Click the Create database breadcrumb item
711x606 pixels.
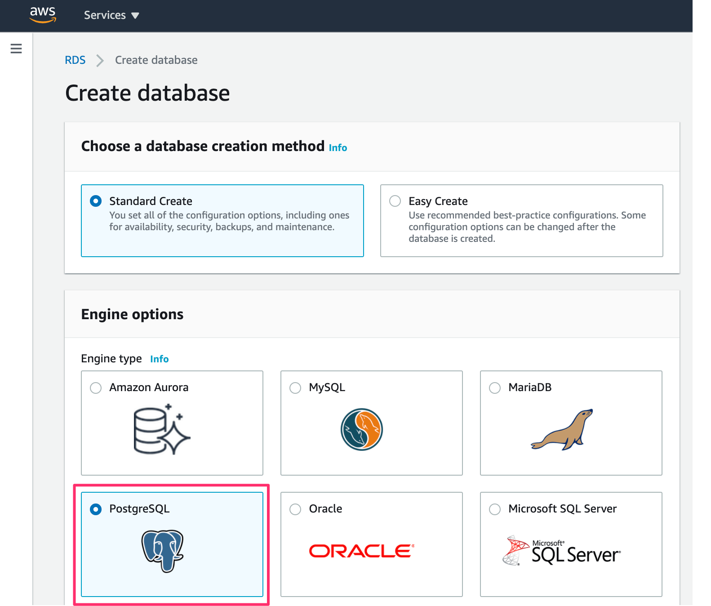(x=156, y=60)
